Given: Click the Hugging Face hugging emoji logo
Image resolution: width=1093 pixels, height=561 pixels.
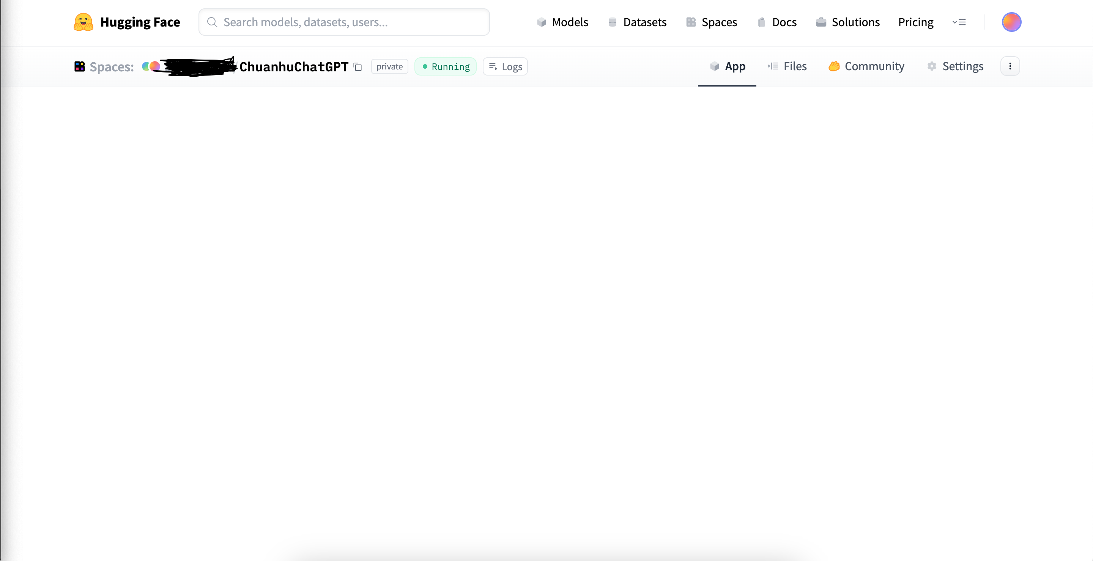Looking at the screenshot, I should (83, 22).
